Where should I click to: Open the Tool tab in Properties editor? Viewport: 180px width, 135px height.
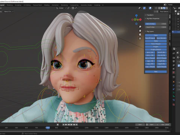click(174, 53)
